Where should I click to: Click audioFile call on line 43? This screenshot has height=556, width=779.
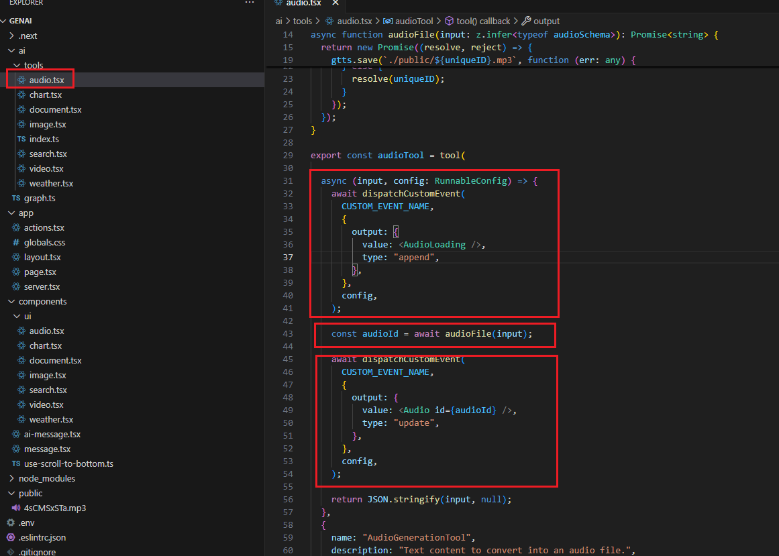[468, 333]
